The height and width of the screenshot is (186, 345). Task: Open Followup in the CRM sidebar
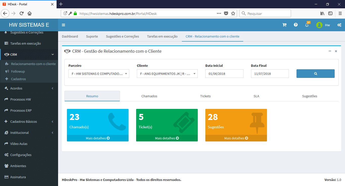pyautogui.click(x=18, y=72)
